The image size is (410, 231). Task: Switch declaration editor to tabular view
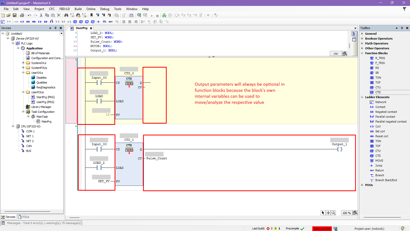point(354,40)
